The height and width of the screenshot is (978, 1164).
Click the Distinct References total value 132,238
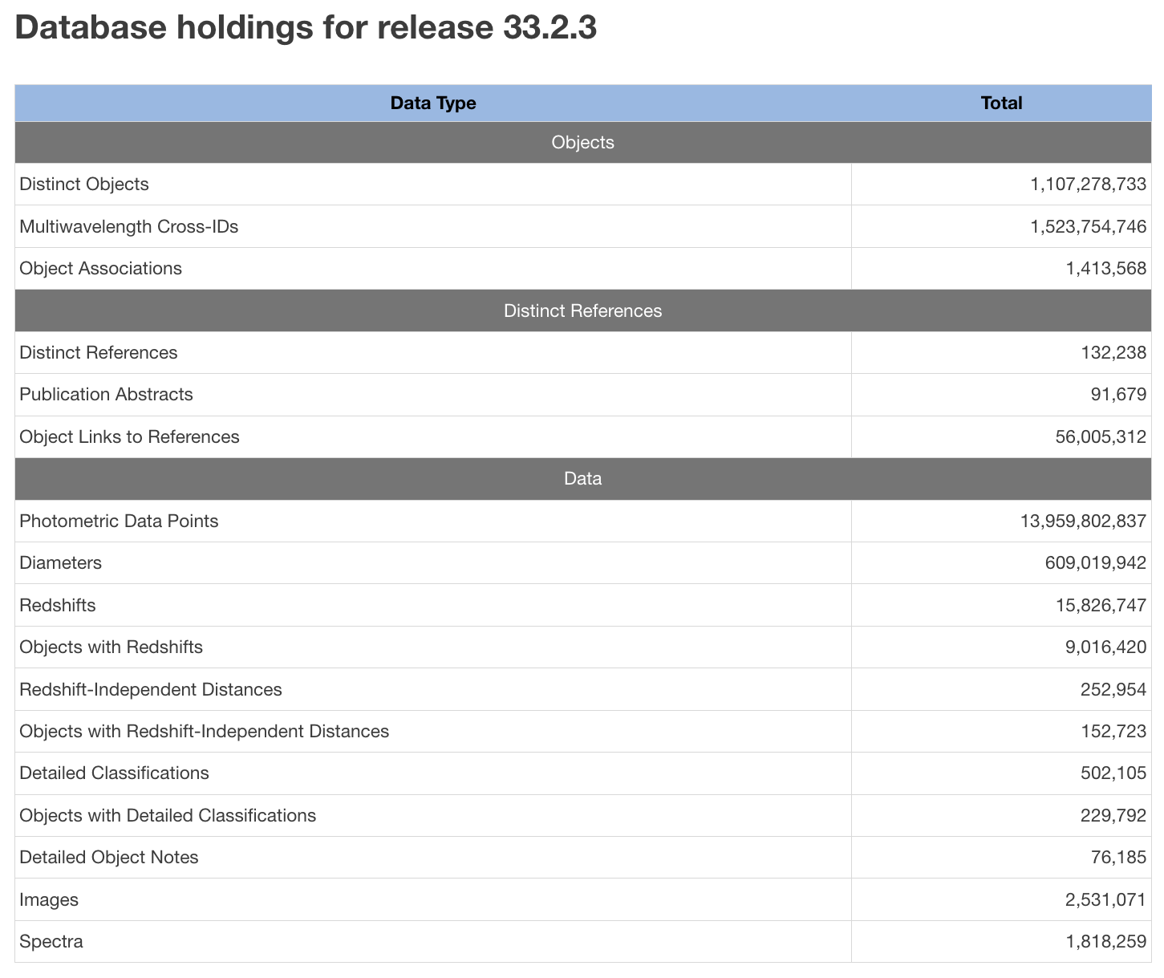pos(1114,353)
